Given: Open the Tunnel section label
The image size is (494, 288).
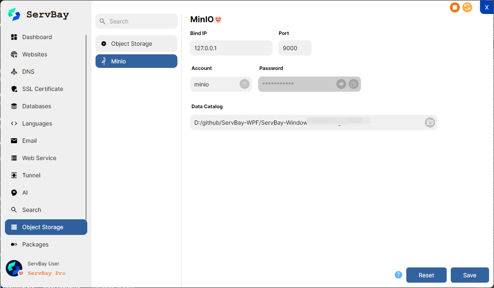Looking at the screenshot, I should tap(31, 175).
